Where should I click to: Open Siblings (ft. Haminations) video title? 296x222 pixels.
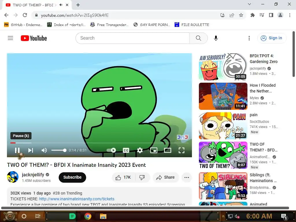(x=263, y=178)
